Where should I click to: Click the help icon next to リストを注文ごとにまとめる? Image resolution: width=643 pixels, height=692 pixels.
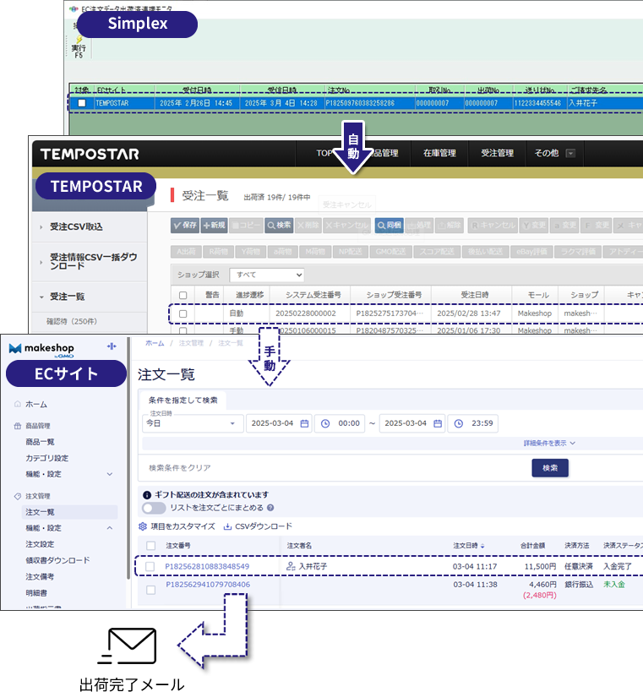coord(270,508)
